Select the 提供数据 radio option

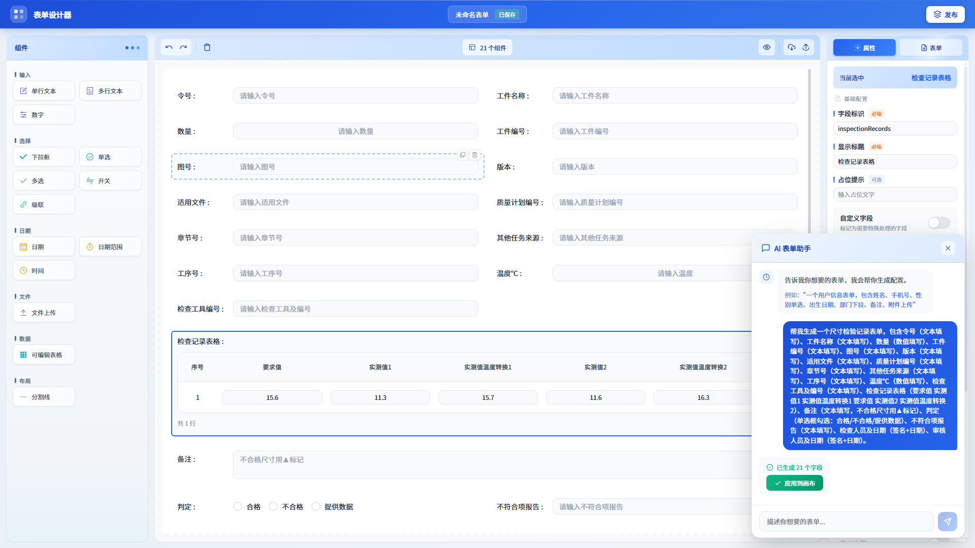pyautogui.click(x=316, y=506)
